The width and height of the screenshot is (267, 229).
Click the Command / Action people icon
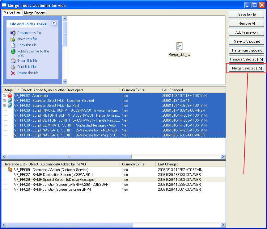point(10,170)
